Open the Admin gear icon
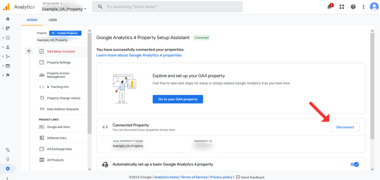The image size is (380, 180). 8,169
